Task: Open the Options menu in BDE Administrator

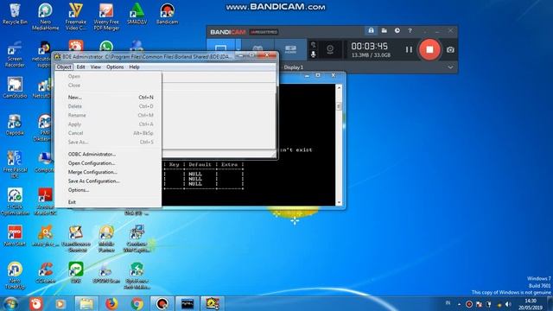Action: (x=115, y=67)
